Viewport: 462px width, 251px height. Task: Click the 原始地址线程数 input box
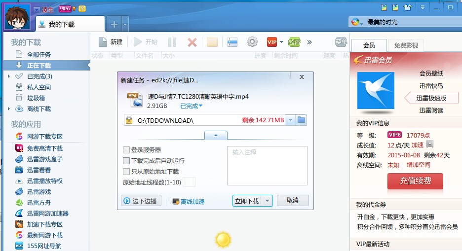189,182
